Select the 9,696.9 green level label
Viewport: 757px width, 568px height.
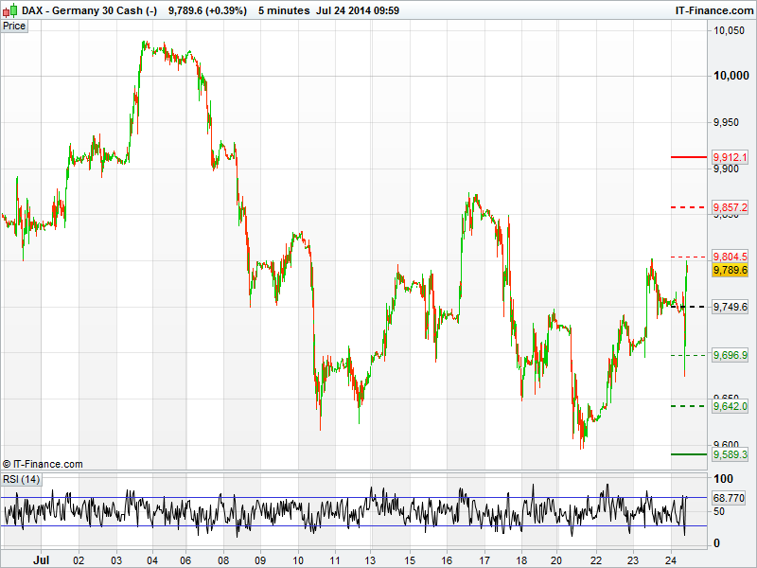click(730, 355)
